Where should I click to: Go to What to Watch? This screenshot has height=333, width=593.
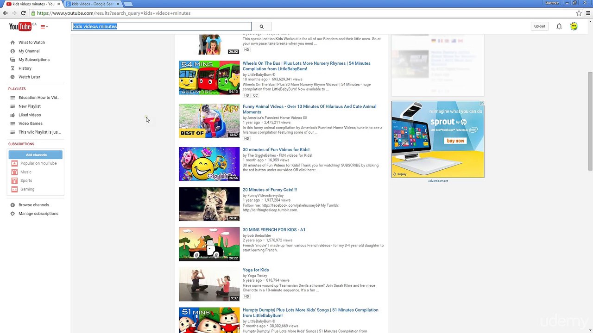tap(32, 43)
